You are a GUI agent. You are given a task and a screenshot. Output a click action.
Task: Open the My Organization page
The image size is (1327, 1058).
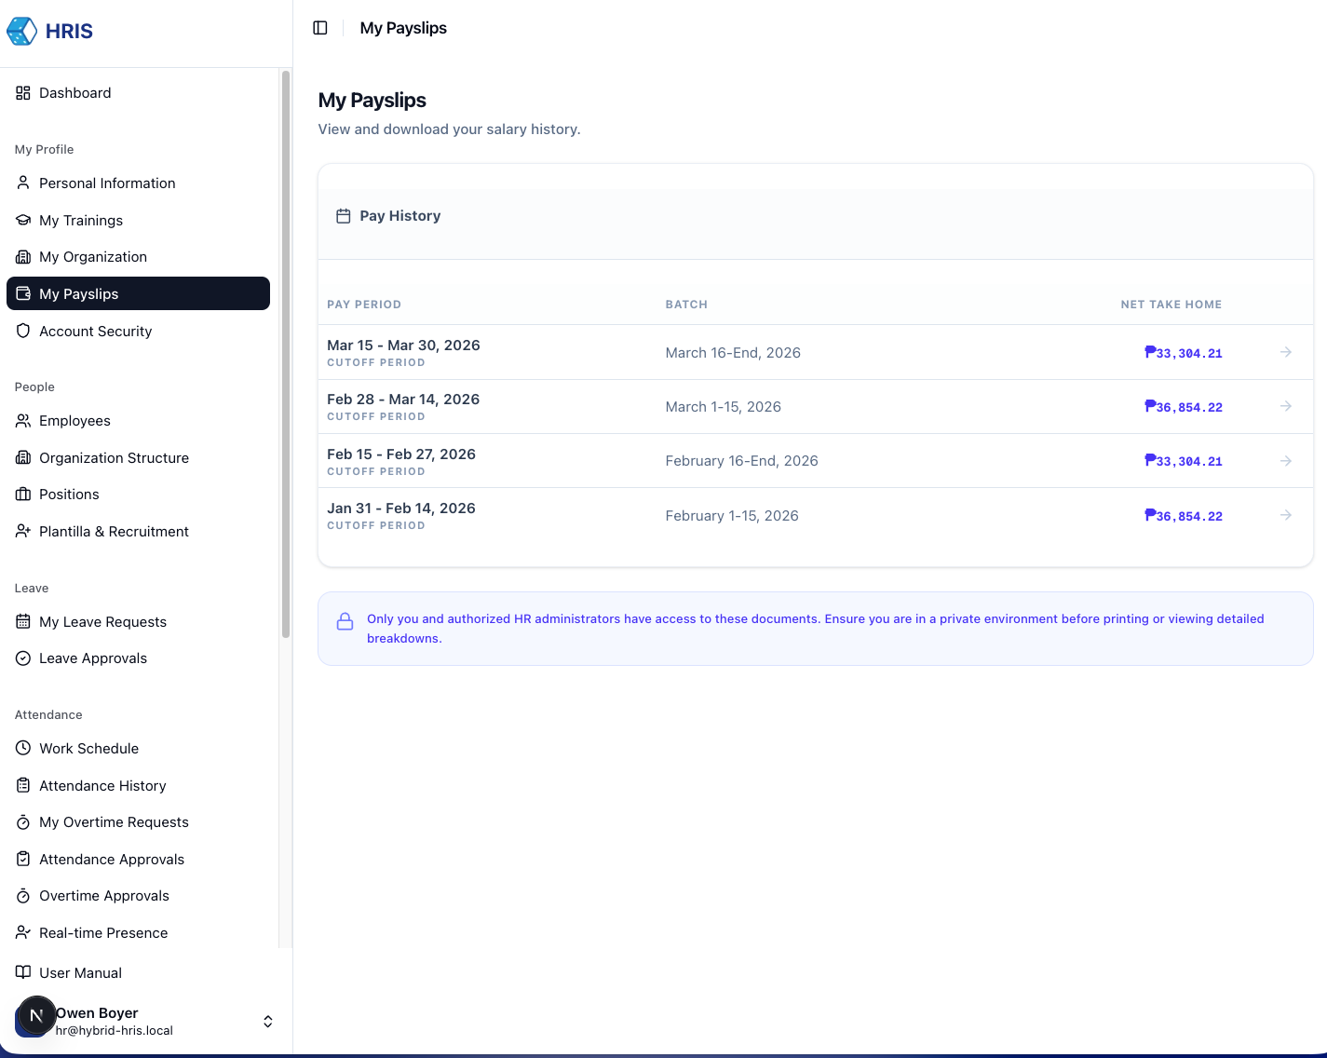92,257
